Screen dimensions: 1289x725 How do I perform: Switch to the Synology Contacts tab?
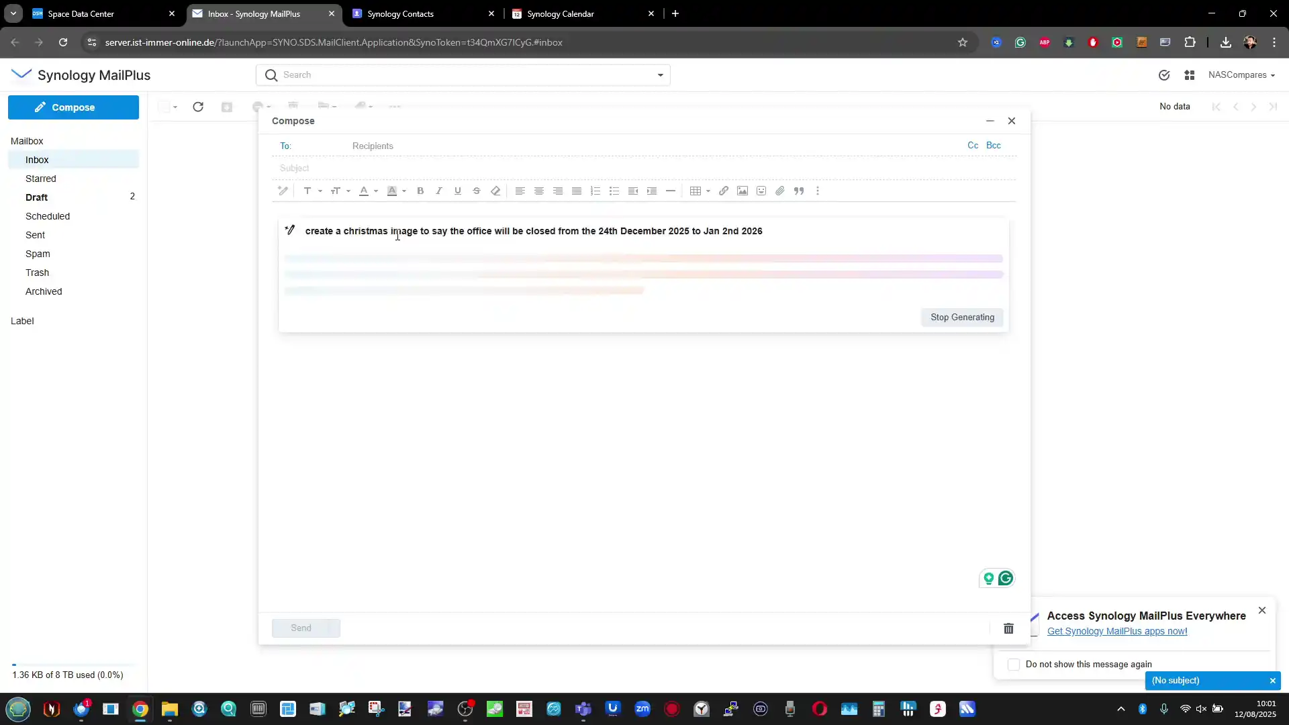pos(423,13)
